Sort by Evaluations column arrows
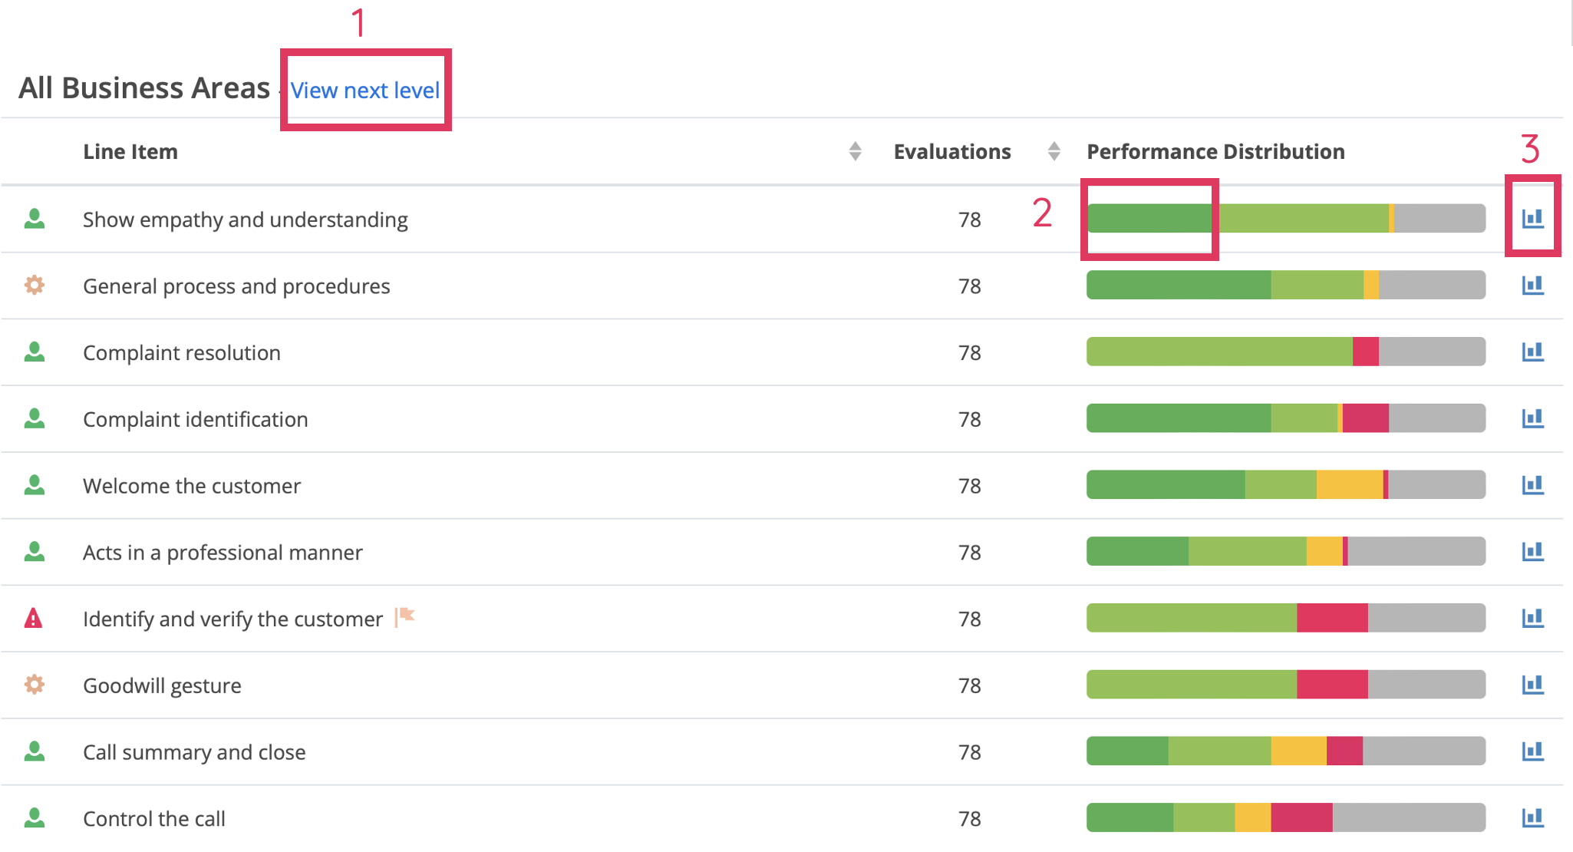Image resolution: width=1573 pixels, height=852 pixels. (1054, 151)
